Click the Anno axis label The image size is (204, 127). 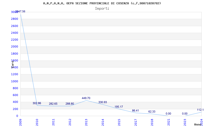coord(198,124)
